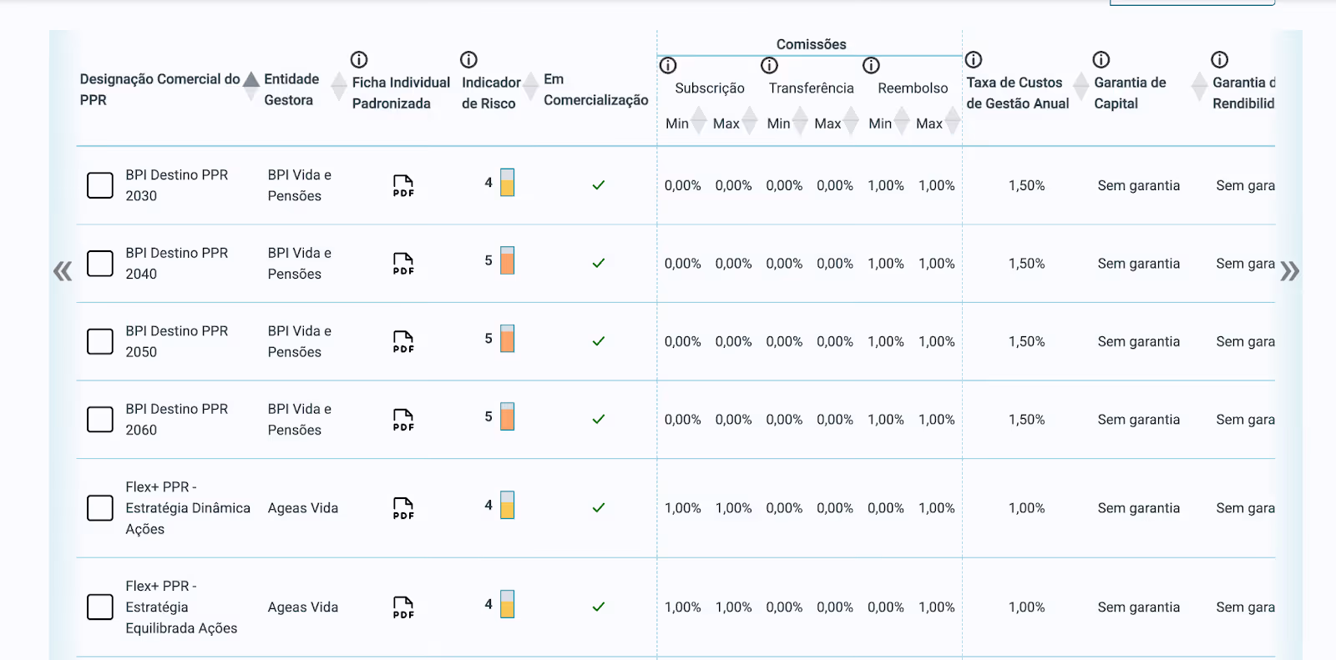Click info icon above Ficha Individual Padronizada
This screenshot has width=1336, height=660.
click(359, 59)
